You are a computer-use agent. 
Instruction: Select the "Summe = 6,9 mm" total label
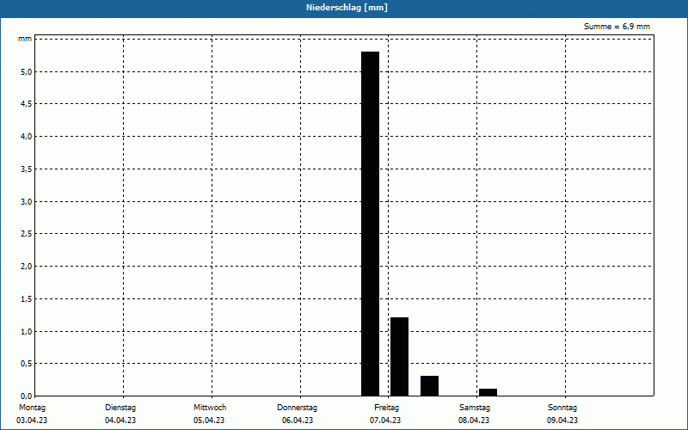617,27
